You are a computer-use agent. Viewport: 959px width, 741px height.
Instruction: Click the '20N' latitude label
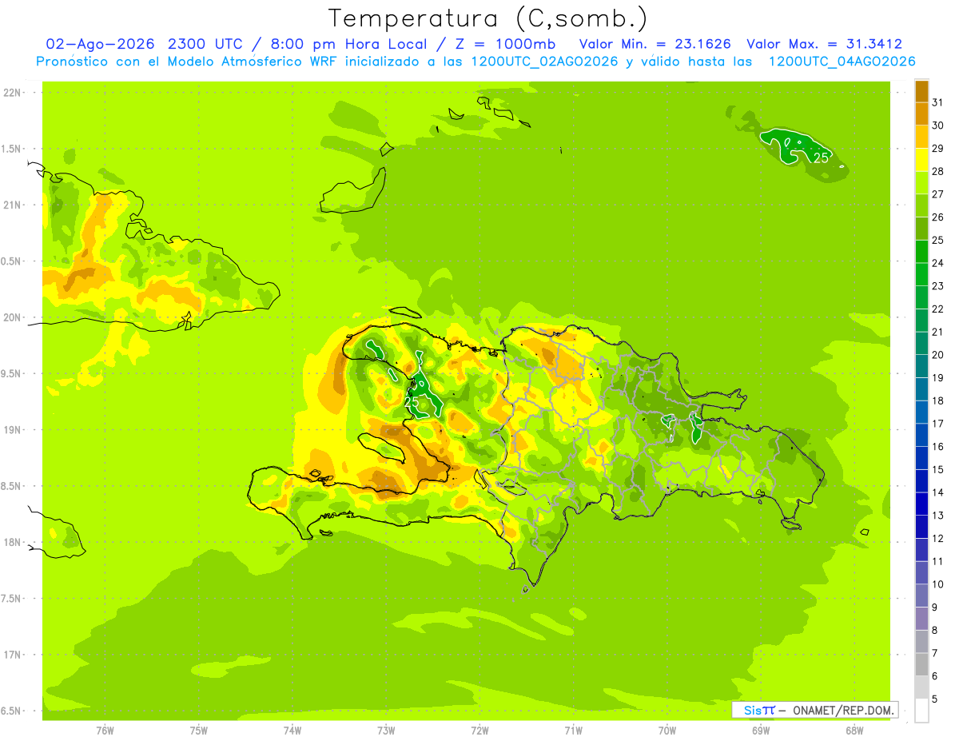pyautogui.click(x=12, y=317)
